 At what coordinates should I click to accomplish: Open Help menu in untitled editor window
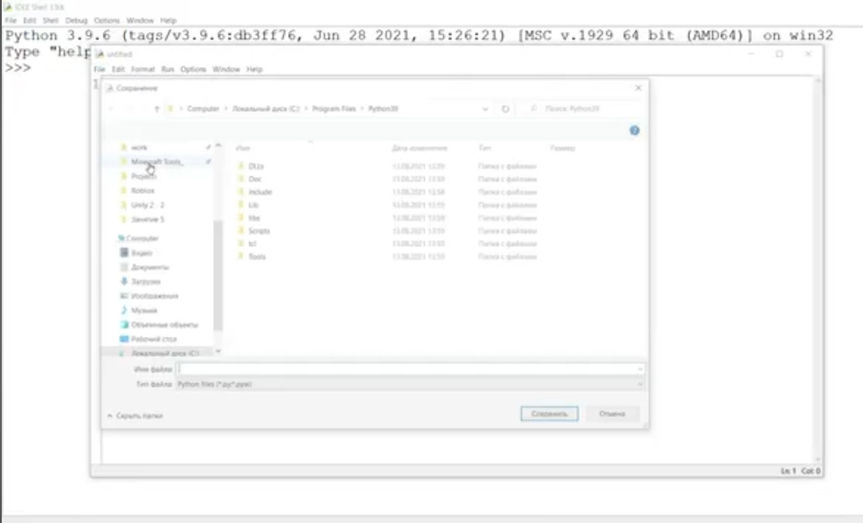tap(254, 69)
